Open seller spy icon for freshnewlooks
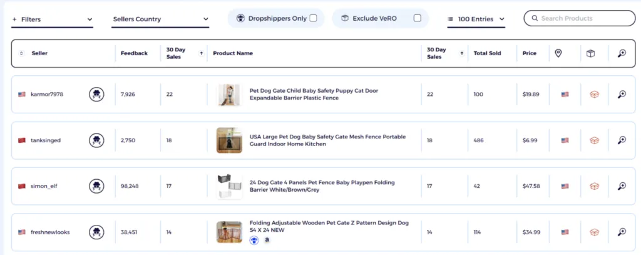 click(96, 232)
